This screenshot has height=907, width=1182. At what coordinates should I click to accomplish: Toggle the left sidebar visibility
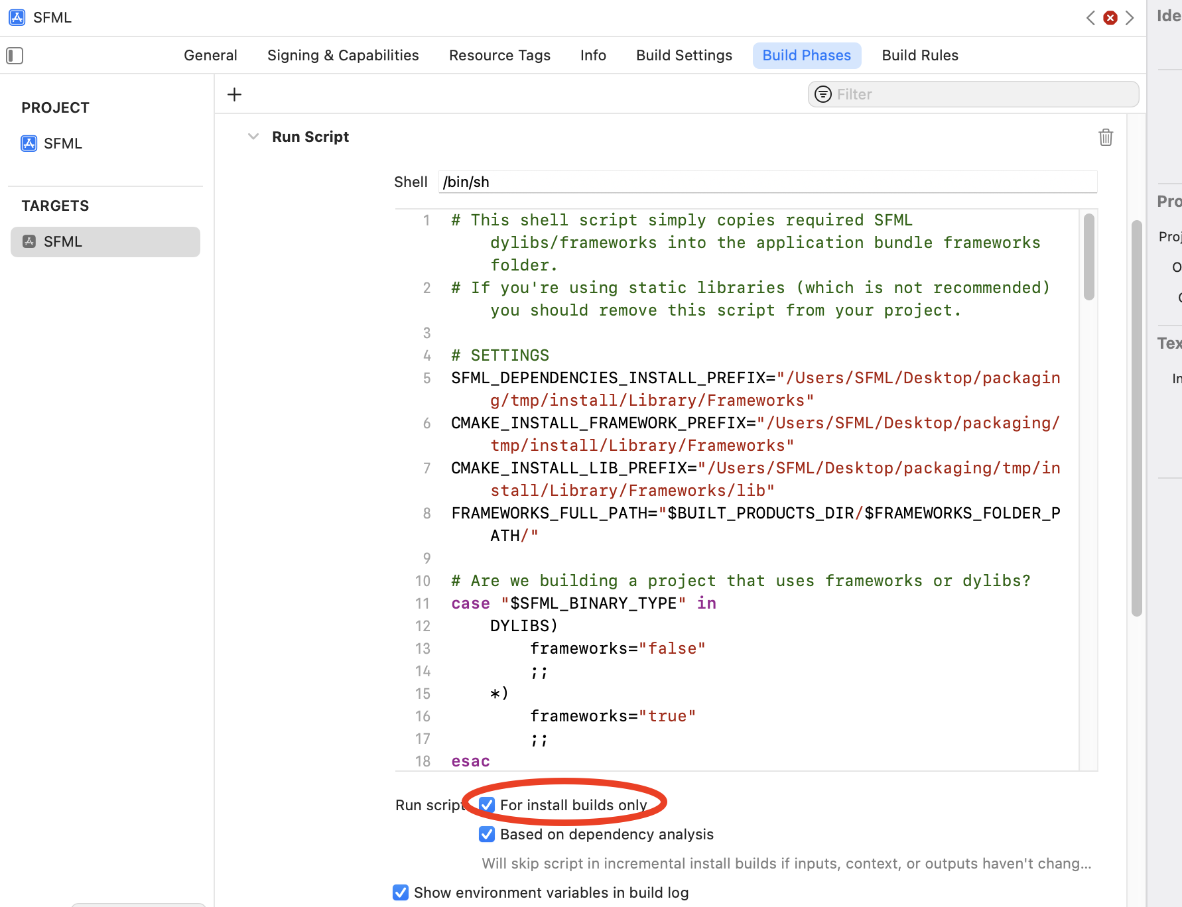[14, 56]
